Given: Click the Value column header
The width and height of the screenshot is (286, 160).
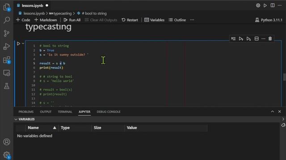Looking at the screenshot, I should coord(166,128).
